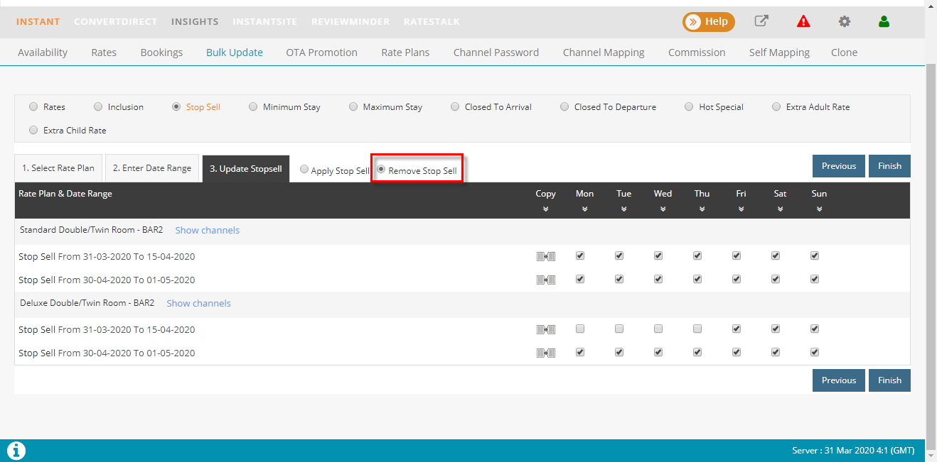
Task: Open the Rate Plans menu tab
Action: (x=405, y=53)
